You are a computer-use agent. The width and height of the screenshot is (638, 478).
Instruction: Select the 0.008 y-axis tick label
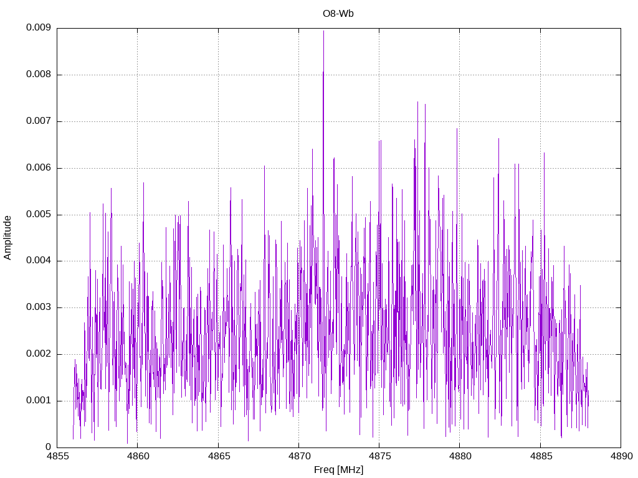39,75
